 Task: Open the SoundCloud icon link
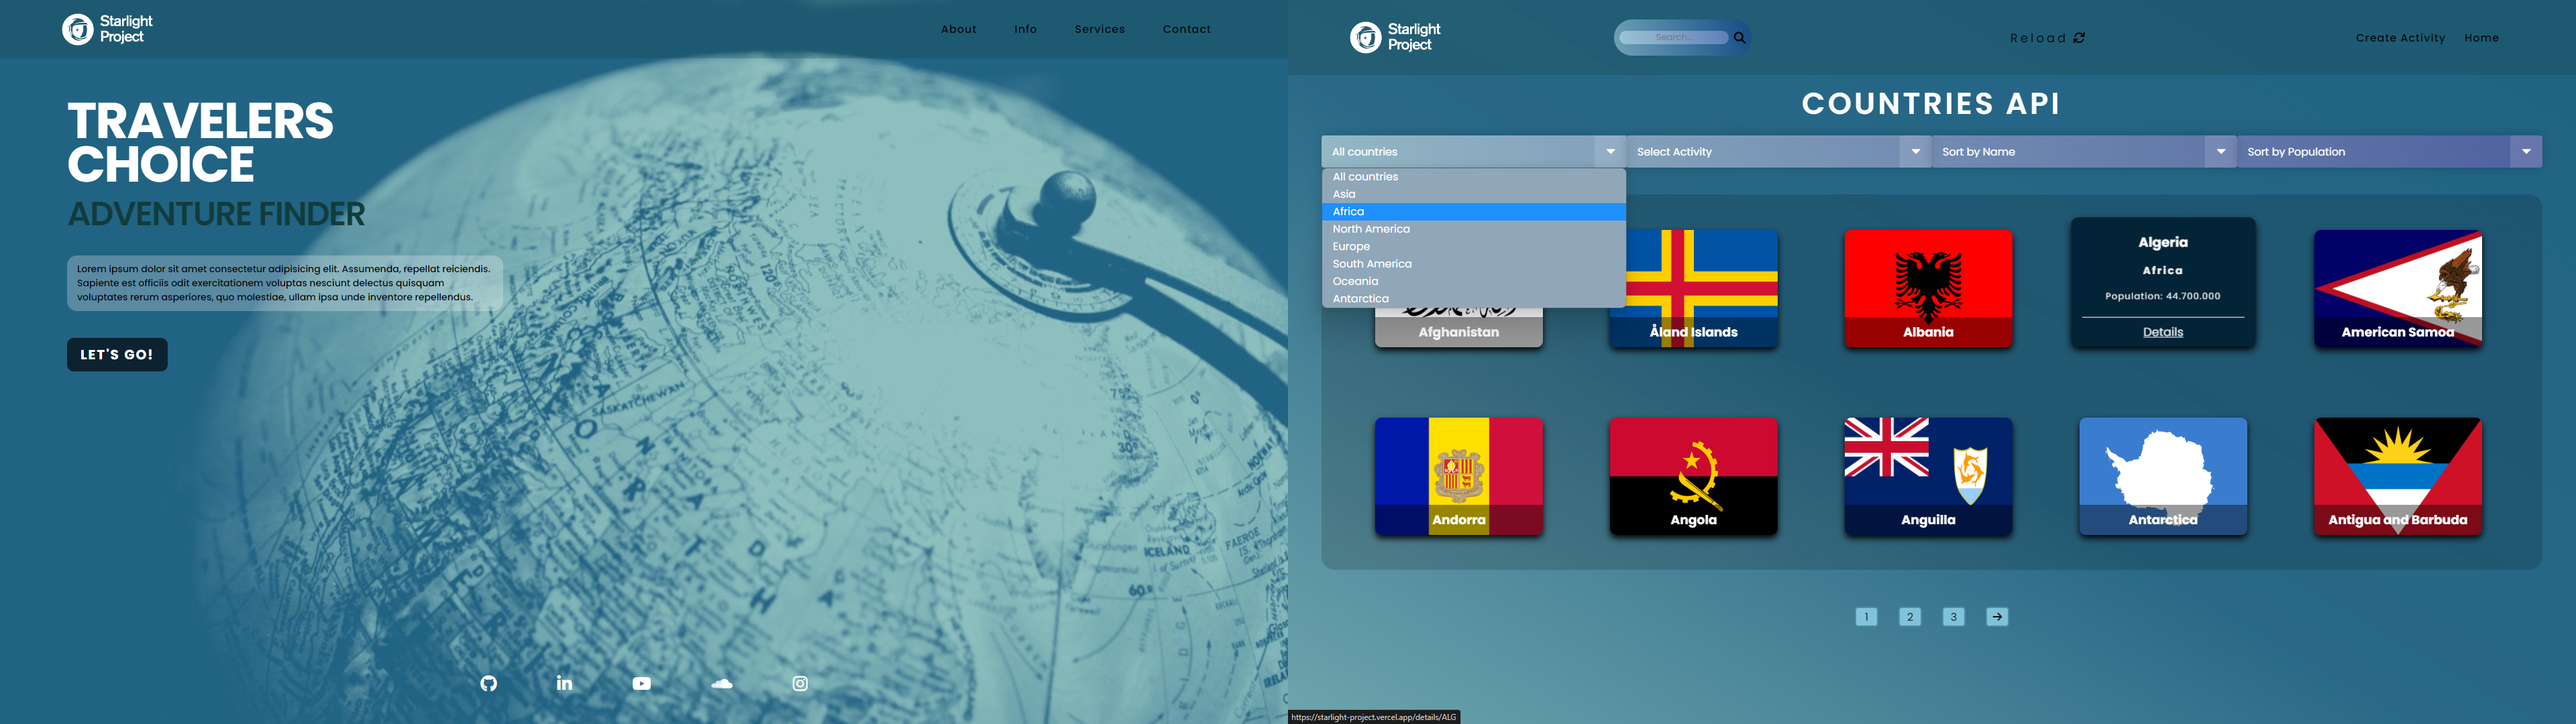[x=721, y=683]
